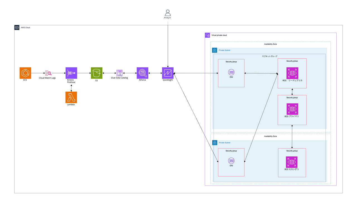Click the AWS logo badge
Screen dimensions: 357x203
click(17, 27)
